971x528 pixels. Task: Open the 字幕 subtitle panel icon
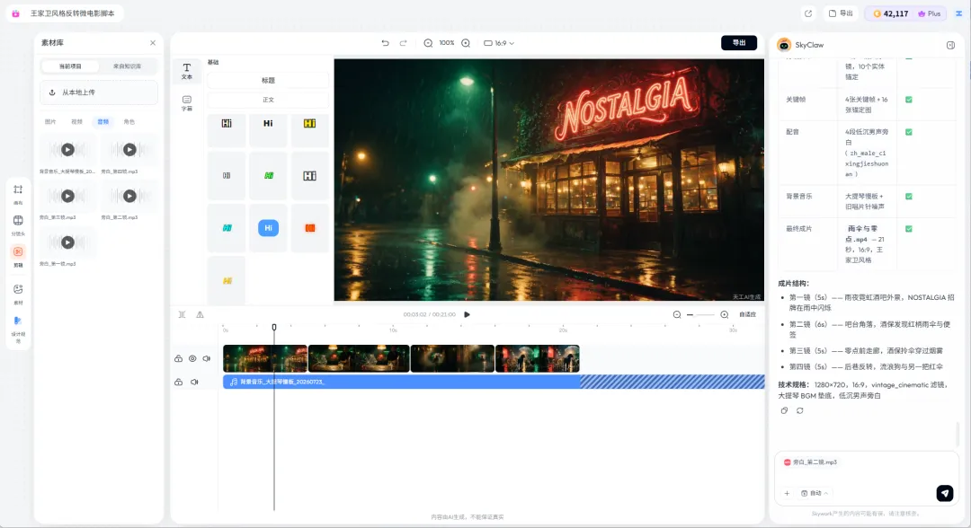pos(186,102)
